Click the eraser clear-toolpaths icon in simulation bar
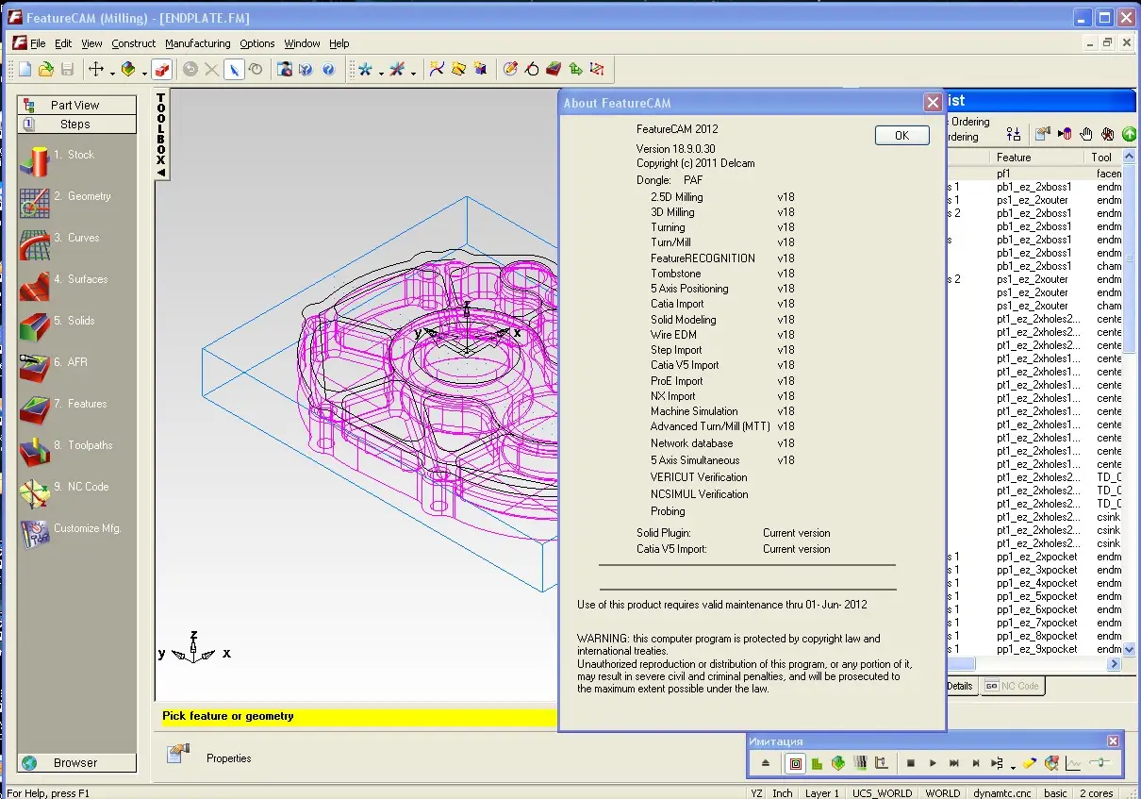Viewport: 1141px width, 799px height. pos(1030,763)
